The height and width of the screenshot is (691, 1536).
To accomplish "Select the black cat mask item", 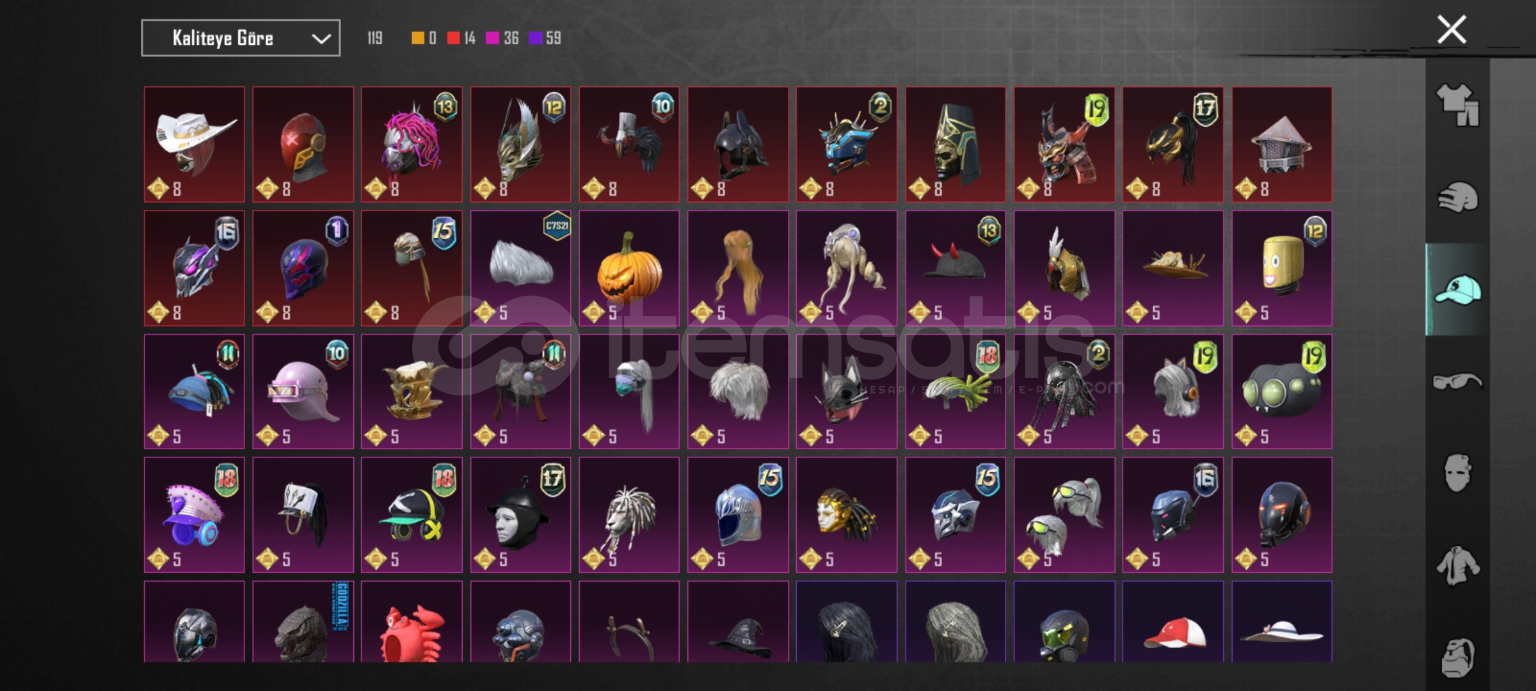I will 847,392.
